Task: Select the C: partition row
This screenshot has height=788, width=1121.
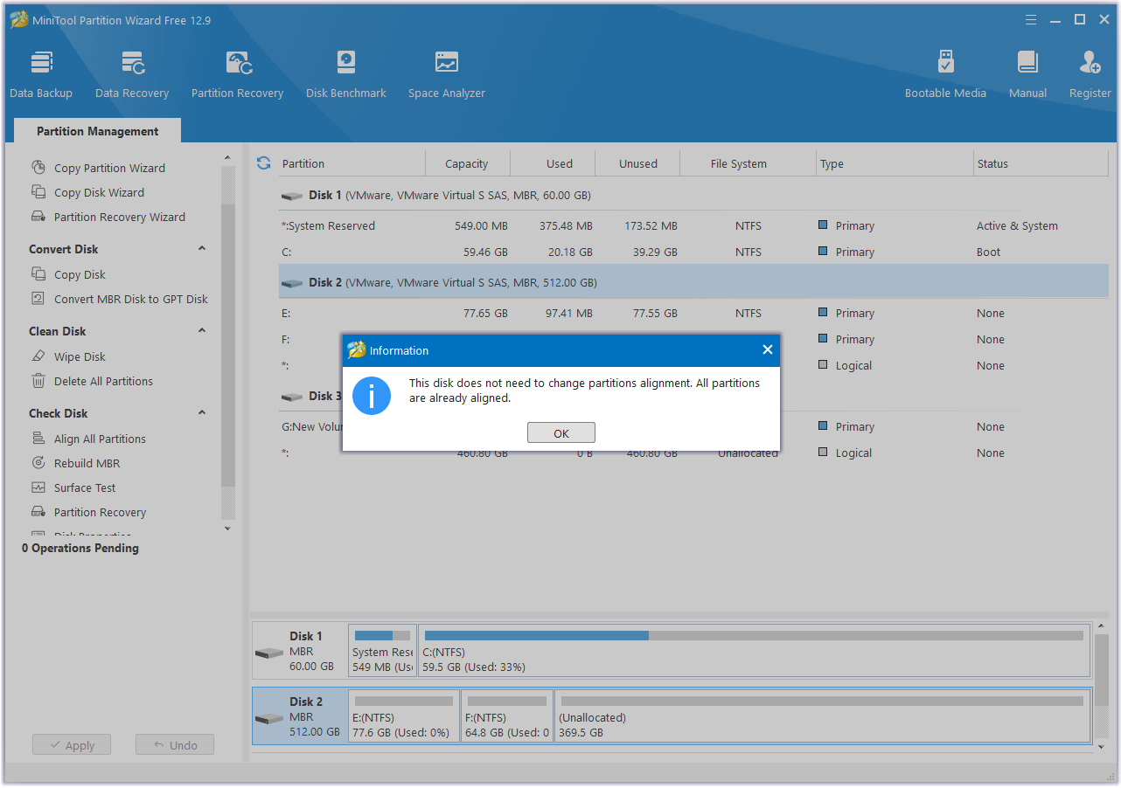Action: click(693, 252)
